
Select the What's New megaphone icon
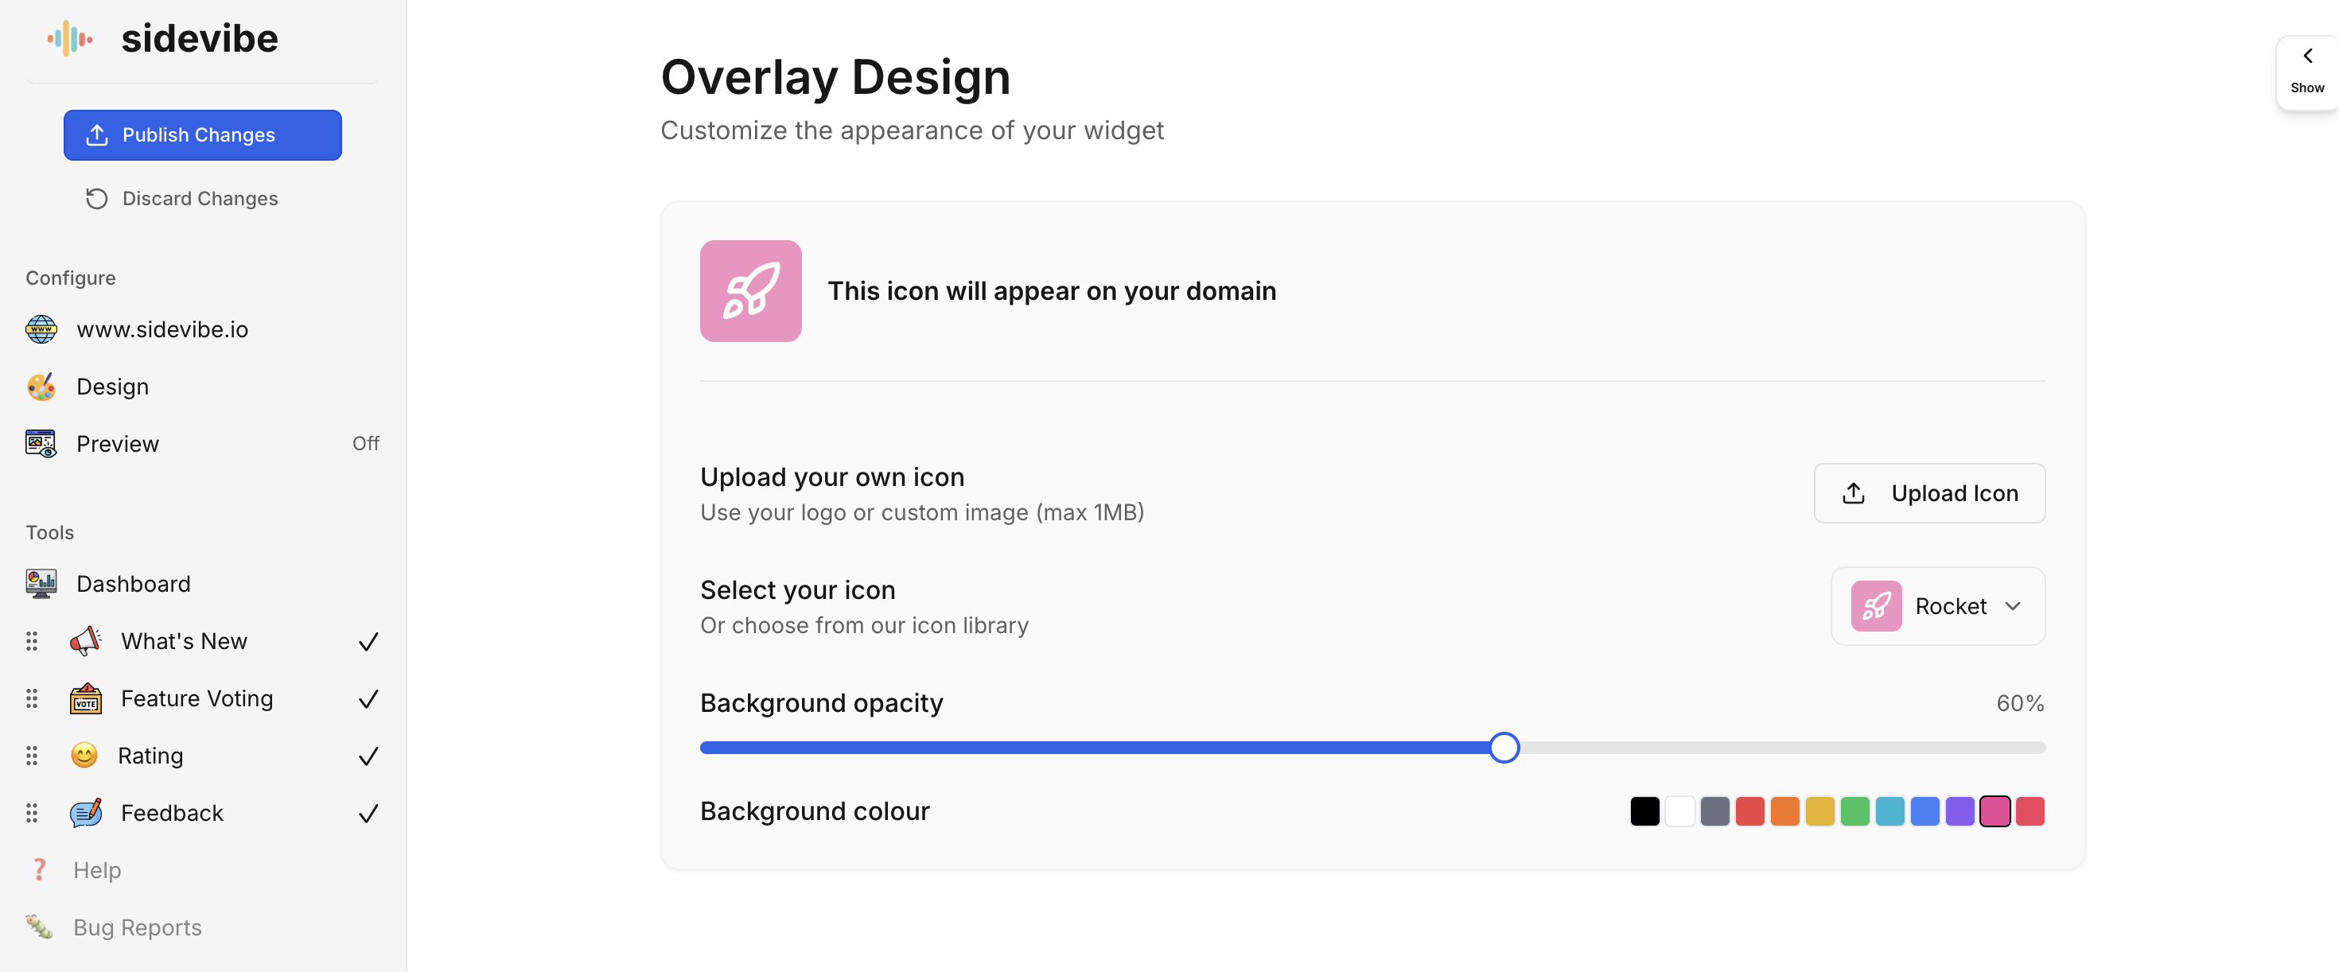pos(84,640)
